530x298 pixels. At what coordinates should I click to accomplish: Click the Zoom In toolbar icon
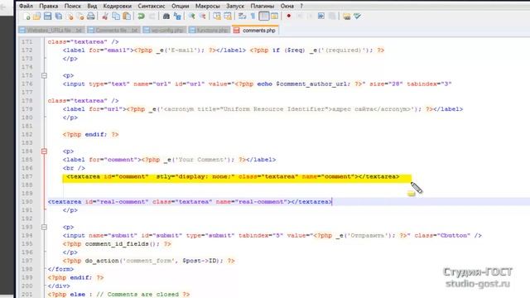click(x=191, y=17)
